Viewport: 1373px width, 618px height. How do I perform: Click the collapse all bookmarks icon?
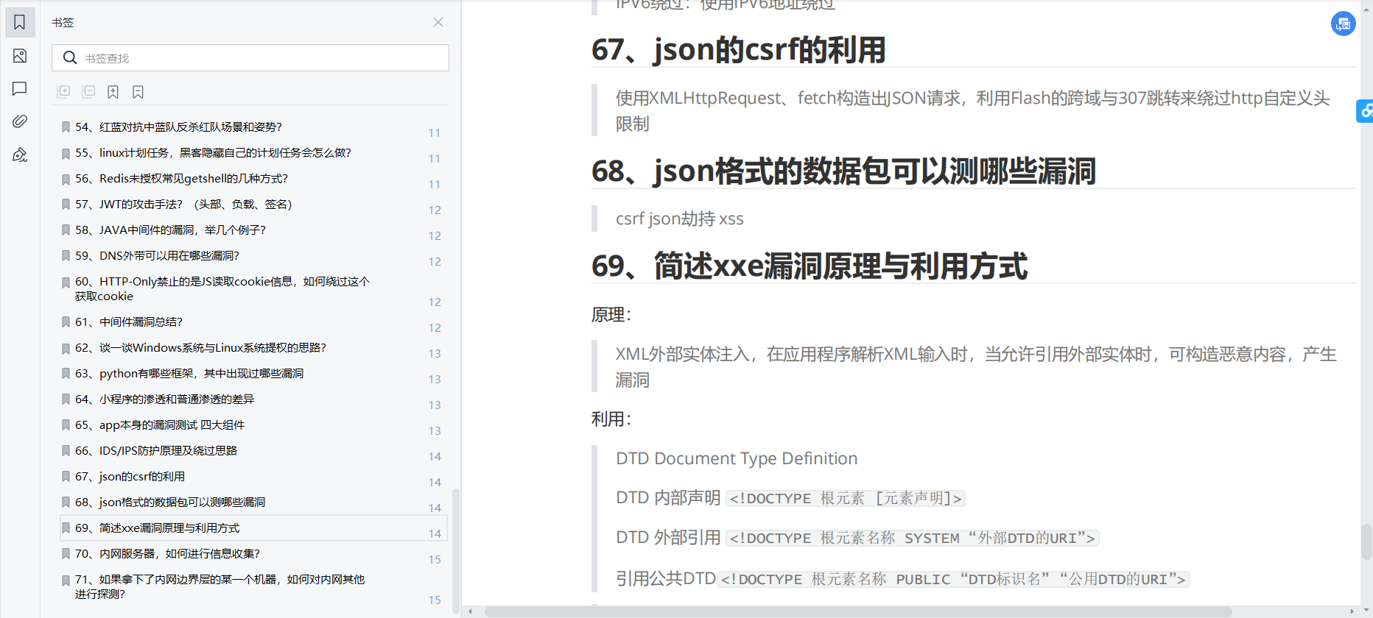[88, 91]
